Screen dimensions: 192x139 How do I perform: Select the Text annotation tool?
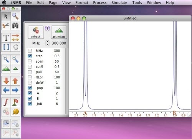point(6,38)
